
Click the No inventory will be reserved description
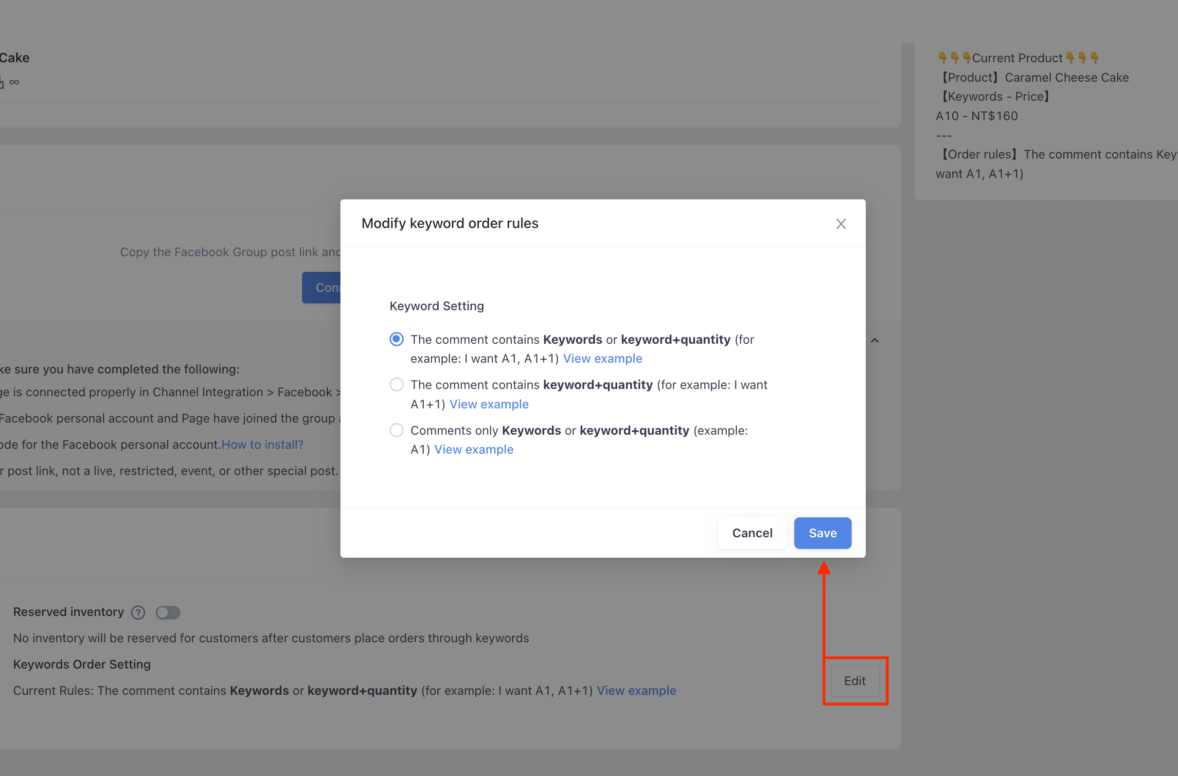(271, 638)
